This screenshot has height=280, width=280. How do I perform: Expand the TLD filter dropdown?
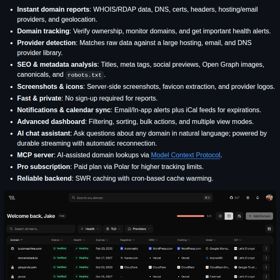click(x=113, y=229)
